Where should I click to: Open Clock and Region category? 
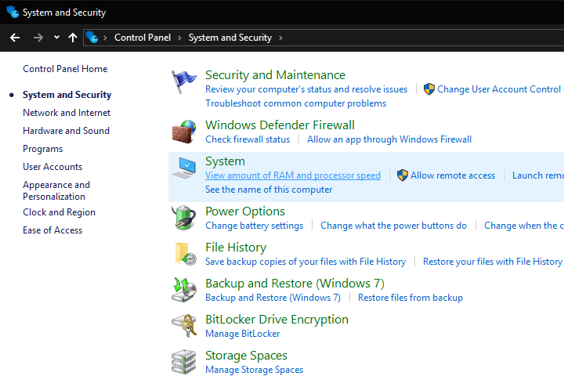tap(59, 212)
